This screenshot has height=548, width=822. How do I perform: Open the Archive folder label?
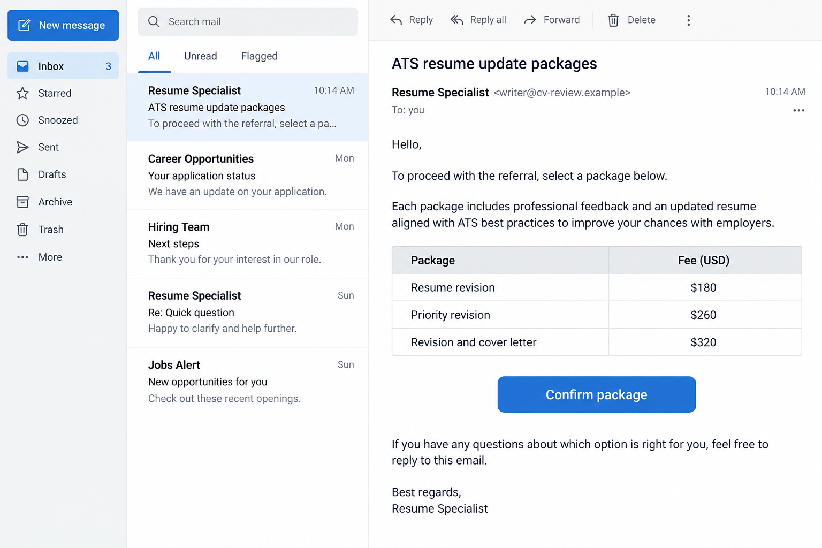(55, 202)
